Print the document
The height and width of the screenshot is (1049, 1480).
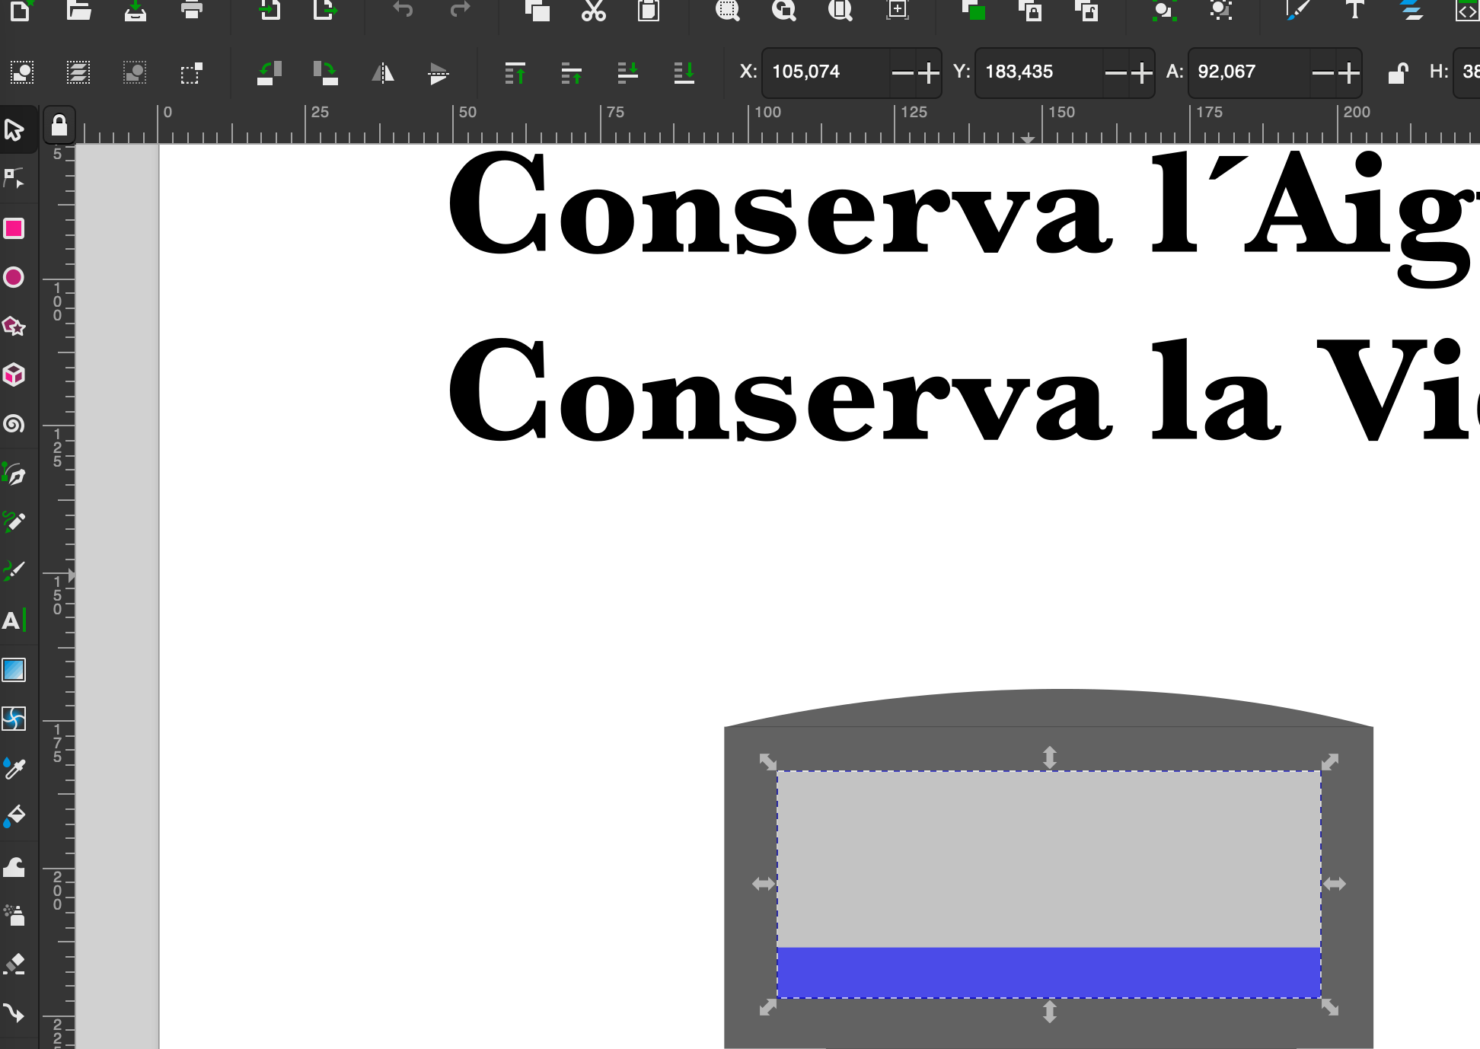(192, 10)
